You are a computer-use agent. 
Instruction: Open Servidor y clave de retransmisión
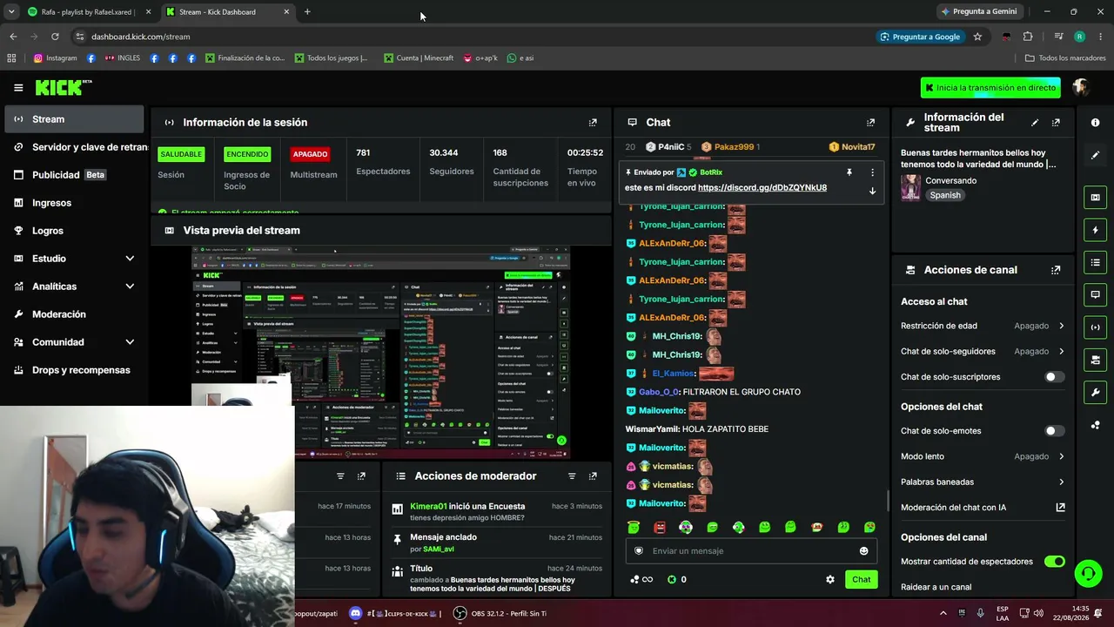(x=74, y=147)
